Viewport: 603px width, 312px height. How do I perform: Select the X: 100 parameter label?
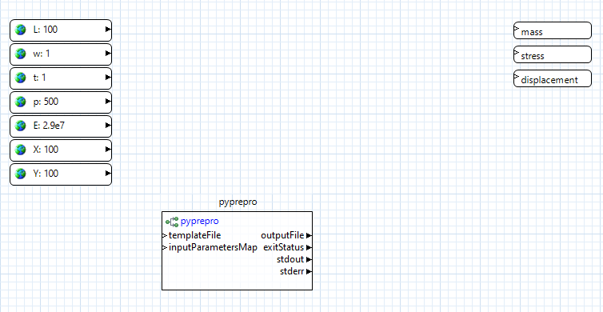46,150
